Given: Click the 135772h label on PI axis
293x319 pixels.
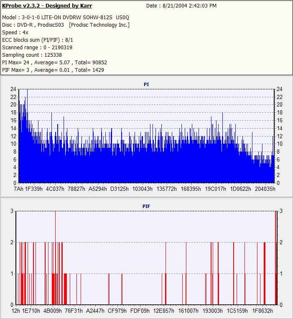Looking at the screenshot, I should pyautogui.click(x=166, y=189).
